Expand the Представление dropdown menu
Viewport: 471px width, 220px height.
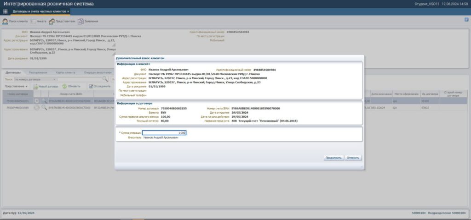click(x=17, y=86)
